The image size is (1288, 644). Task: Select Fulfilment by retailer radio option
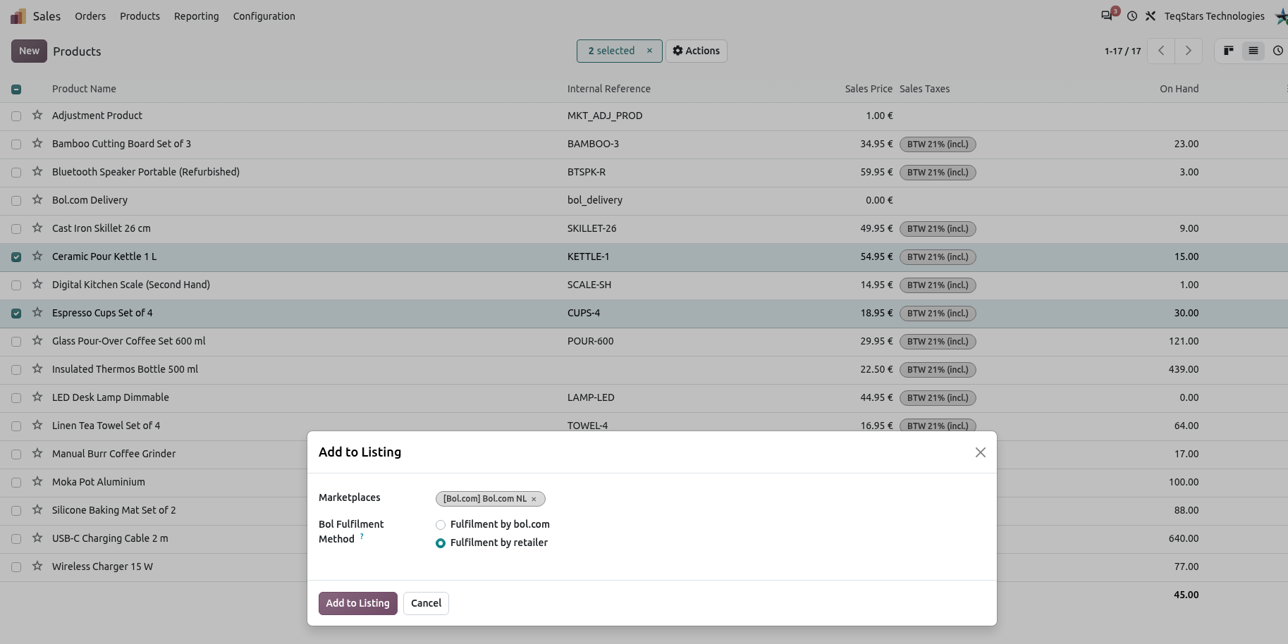click(x=441, y=543)
